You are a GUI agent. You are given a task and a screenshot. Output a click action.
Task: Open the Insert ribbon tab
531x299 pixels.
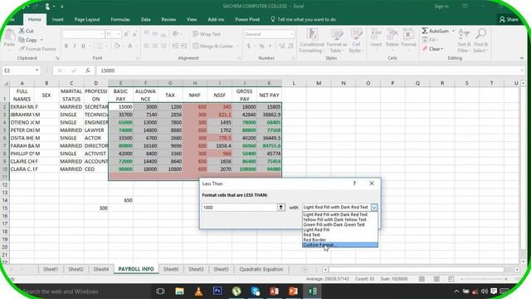coord(57,19)
